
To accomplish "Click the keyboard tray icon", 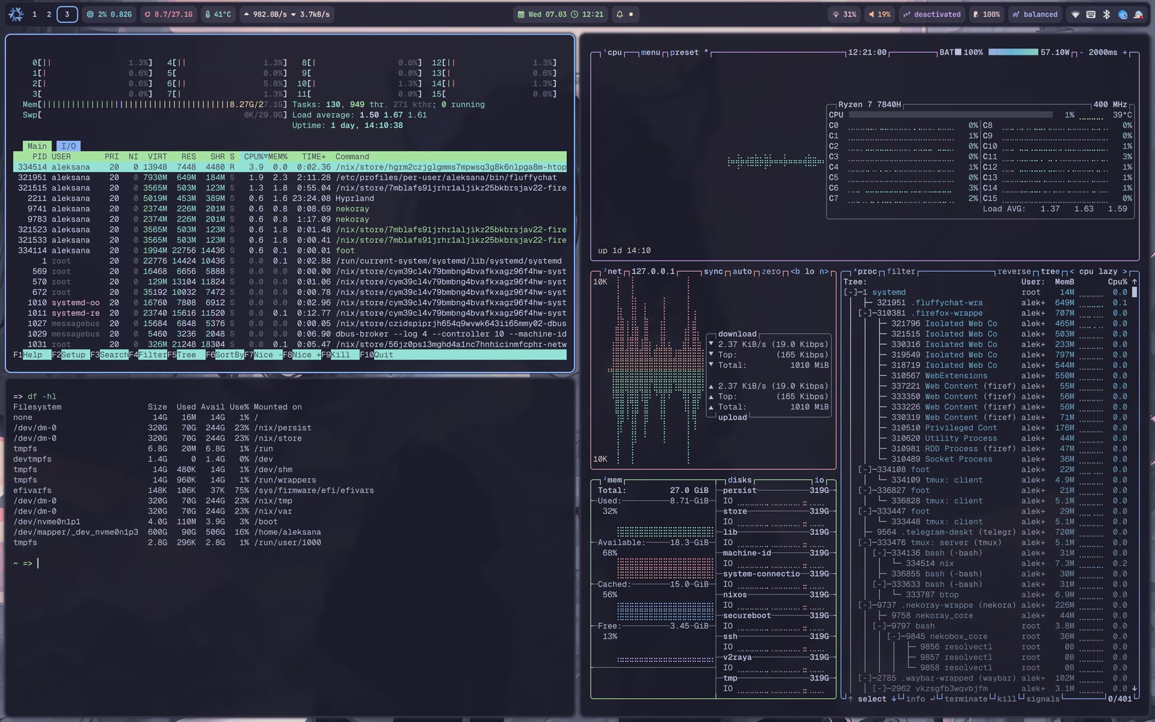I will [1091, 14].
